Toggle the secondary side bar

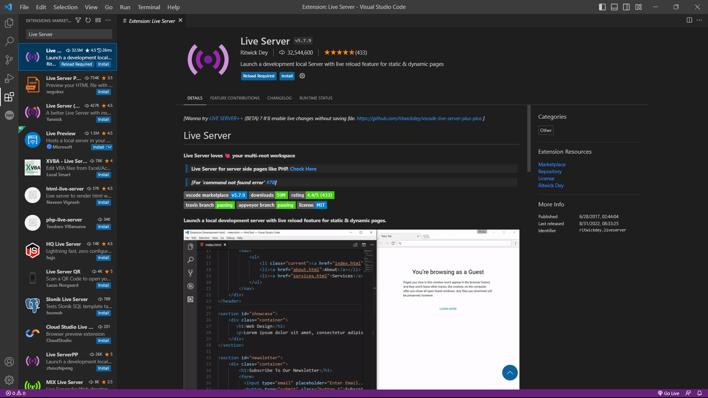pos(627,7)
